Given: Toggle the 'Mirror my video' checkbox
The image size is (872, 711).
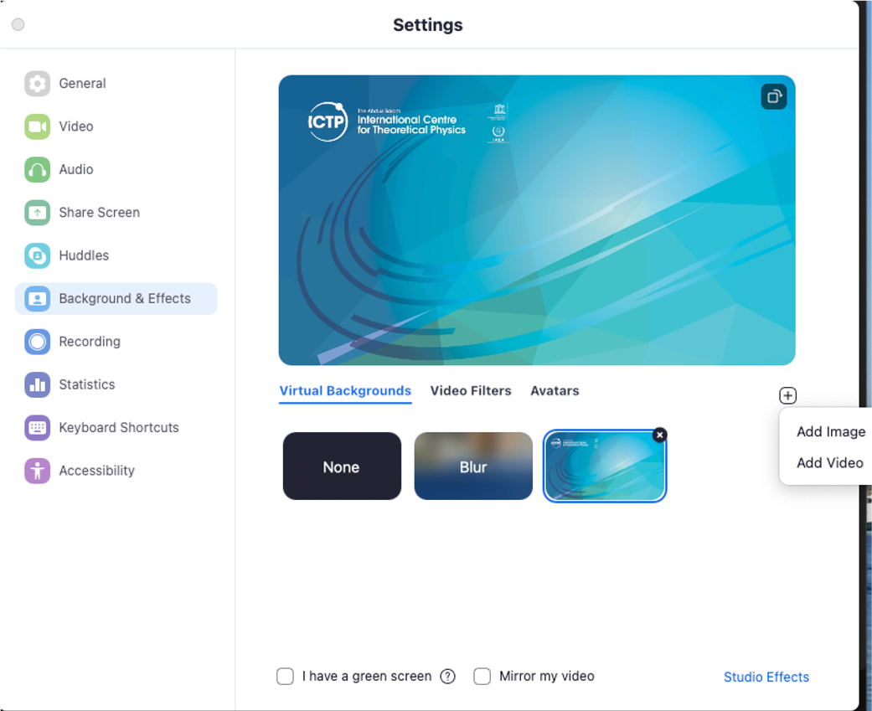Looking at the screenshot, I should pos(482,677).
